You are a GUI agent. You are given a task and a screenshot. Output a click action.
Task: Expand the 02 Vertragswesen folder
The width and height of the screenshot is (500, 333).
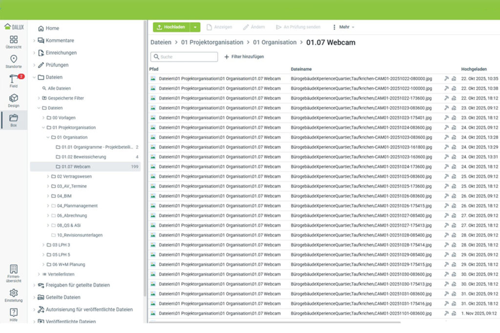48,176
